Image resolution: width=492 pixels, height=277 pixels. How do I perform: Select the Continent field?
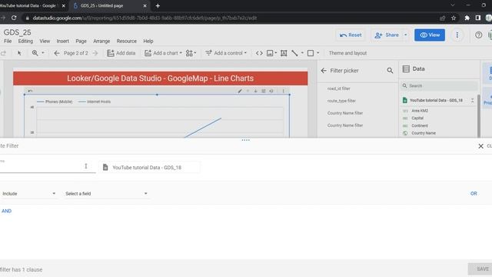point(420,125)
